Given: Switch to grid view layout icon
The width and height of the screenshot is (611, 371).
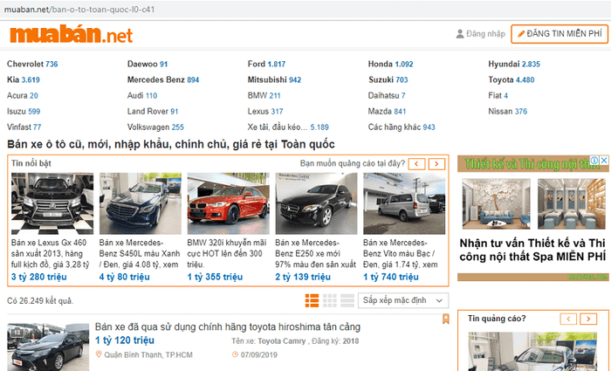Looking at the screenshot, I should point(330,300).
